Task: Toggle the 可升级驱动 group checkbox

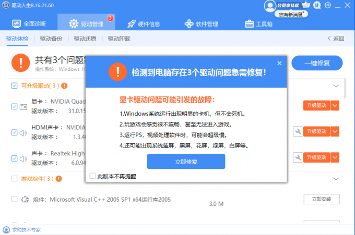Action: (14, 85)
